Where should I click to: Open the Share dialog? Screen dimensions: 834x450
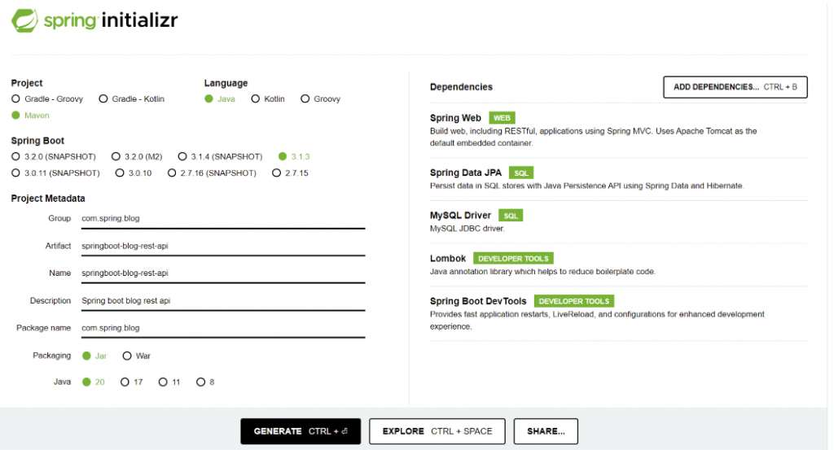546,431
